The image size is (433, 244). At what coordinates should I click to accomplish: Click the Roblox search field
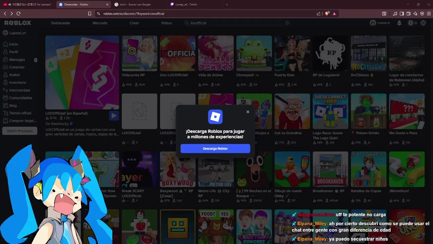(x=237, y=23)
